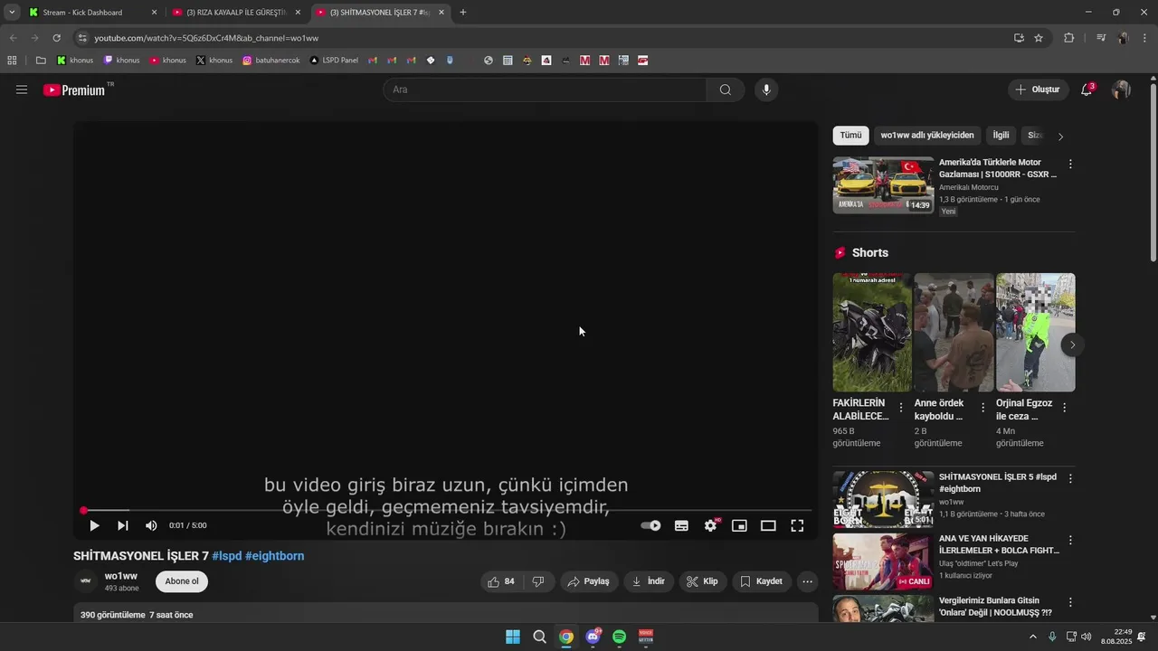The height and width of the screenshot is (651, 1158).
Task: Open the Twitch khonus bookmark
Action: point(121,61)
